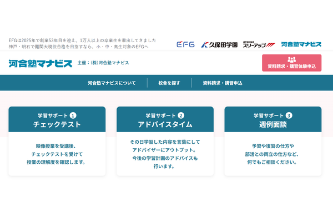Click the text '予習や復習の仕方や'

click(273, 146)
